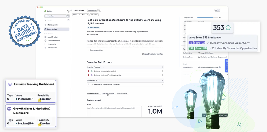The height and width of the screenshot is (132, 267).
Task: Switch to grid layout view icon
Action: pos(216,10)
